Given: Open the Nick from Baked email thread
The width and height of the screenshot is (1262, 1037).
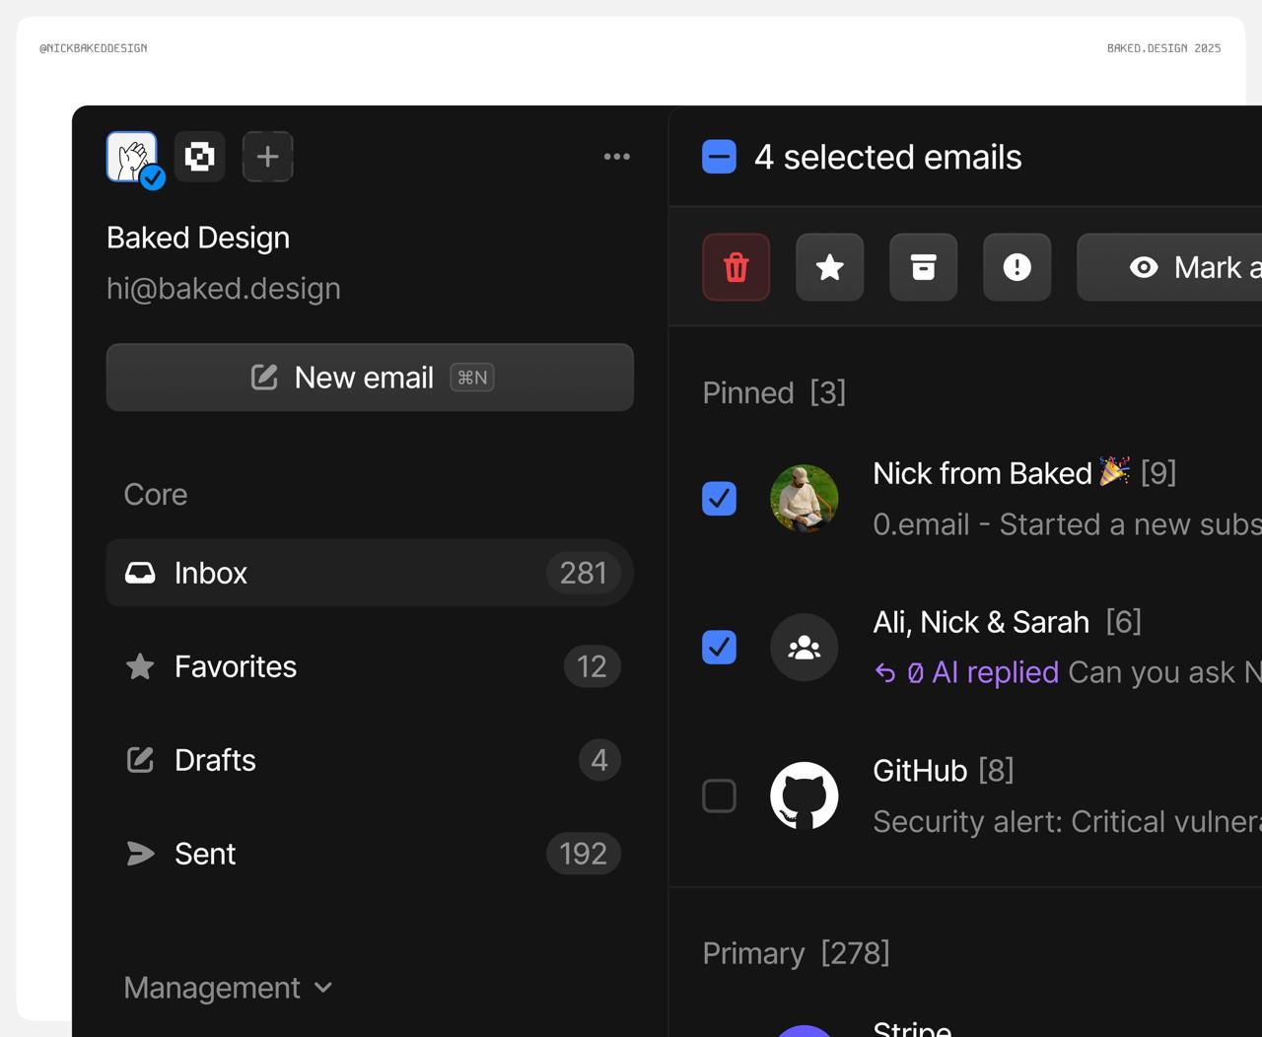Looking at the screenshot, I should pyautogui.click(x=966, y=499).
